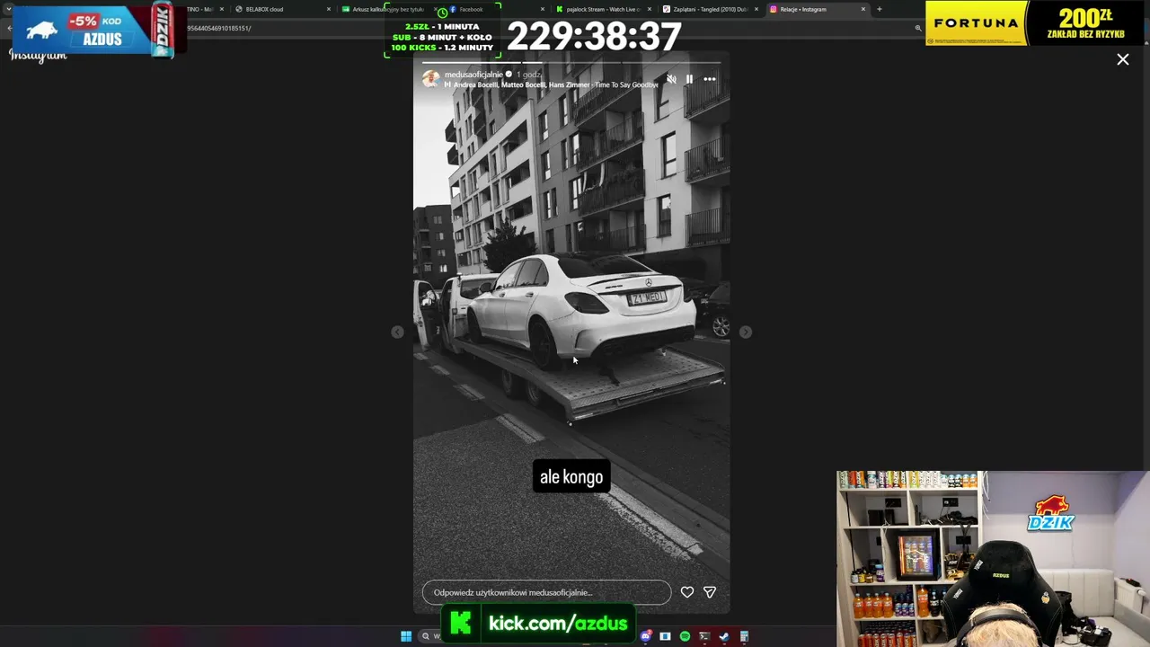The image size is (1150, 647).
Task: Unmute the Instagram story audio
Action: pos(671,79)
